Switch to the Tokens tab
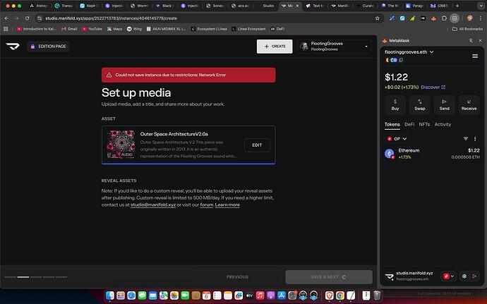The width and height of the screenshot is (487, 304). pos(392,125)
